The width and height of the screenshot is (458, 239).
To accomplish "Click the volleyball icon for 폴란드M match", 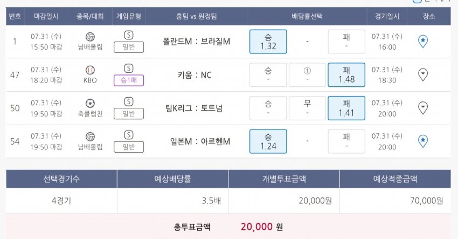I will (90, 37).
